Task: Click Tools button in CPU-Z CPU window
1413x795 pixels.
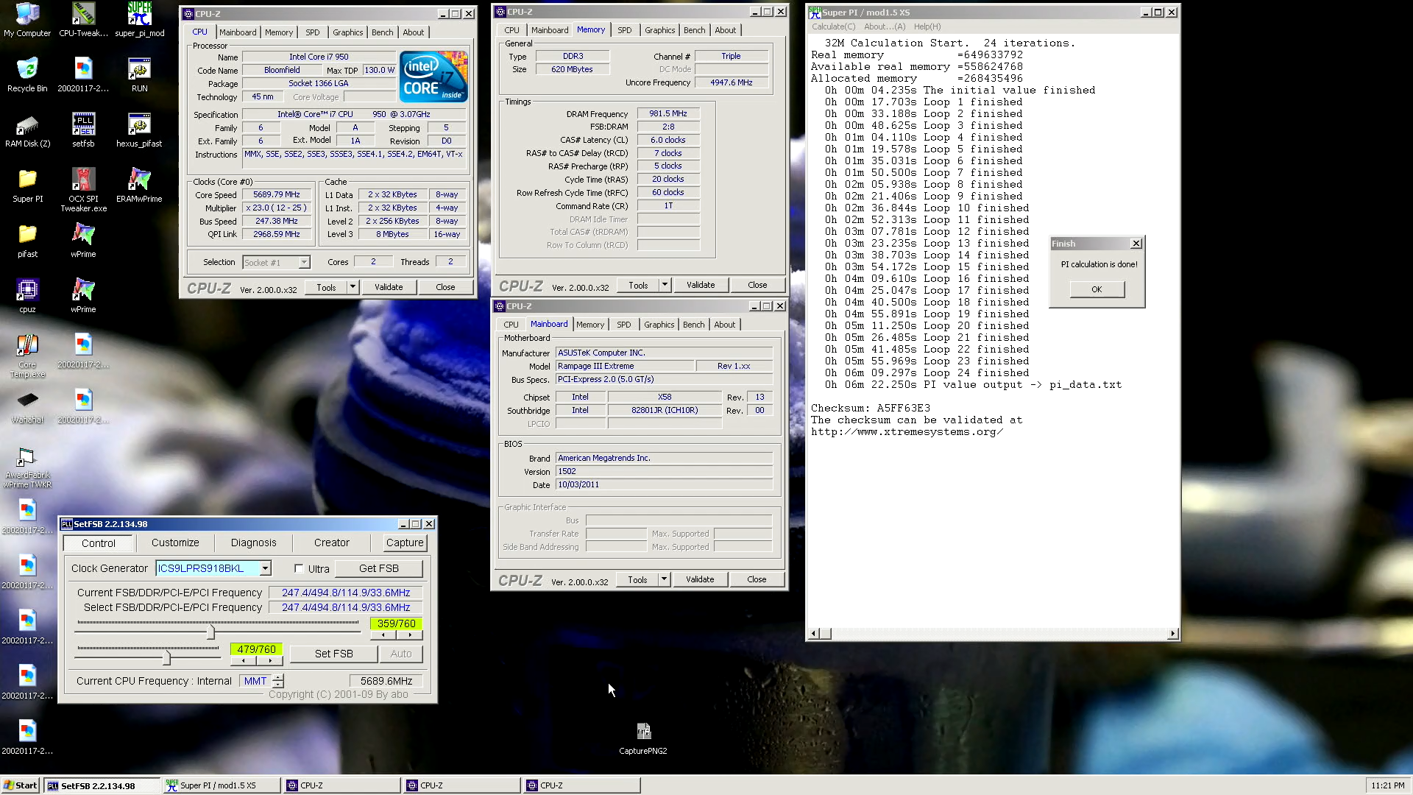Action: click(326, 287)
